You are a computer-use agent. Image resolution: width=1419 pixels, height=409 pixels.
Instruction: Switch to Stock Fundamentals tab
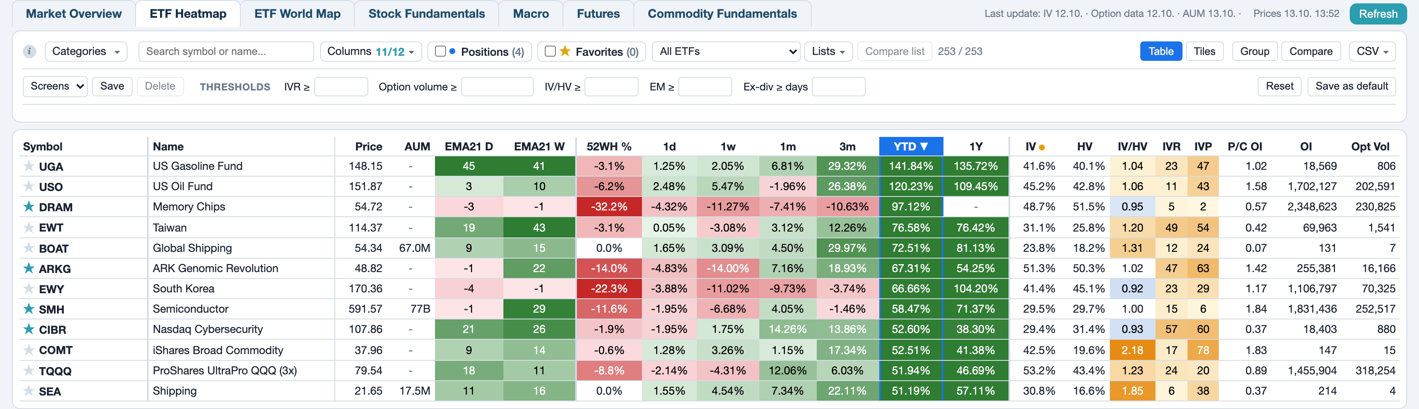coord(427,14)
